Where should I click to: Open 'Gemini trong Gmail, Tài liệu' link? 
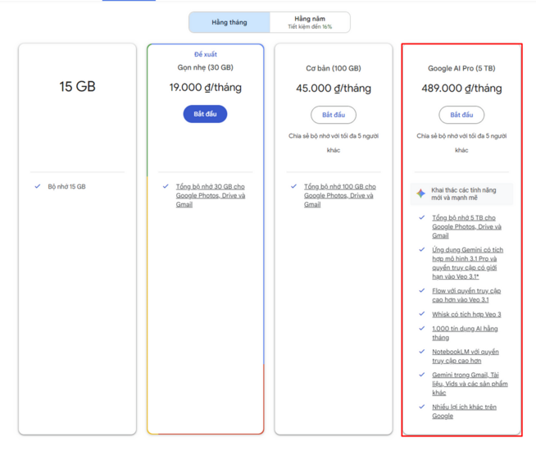tap(470, 384)
